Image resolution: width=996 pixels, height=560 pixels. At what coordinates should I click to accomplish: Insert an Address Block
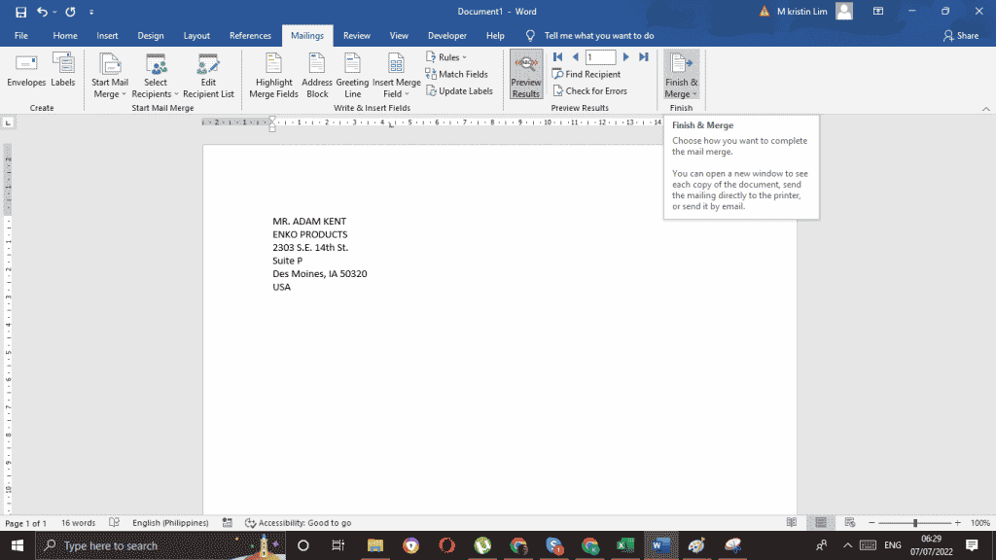tap(317, 76)
